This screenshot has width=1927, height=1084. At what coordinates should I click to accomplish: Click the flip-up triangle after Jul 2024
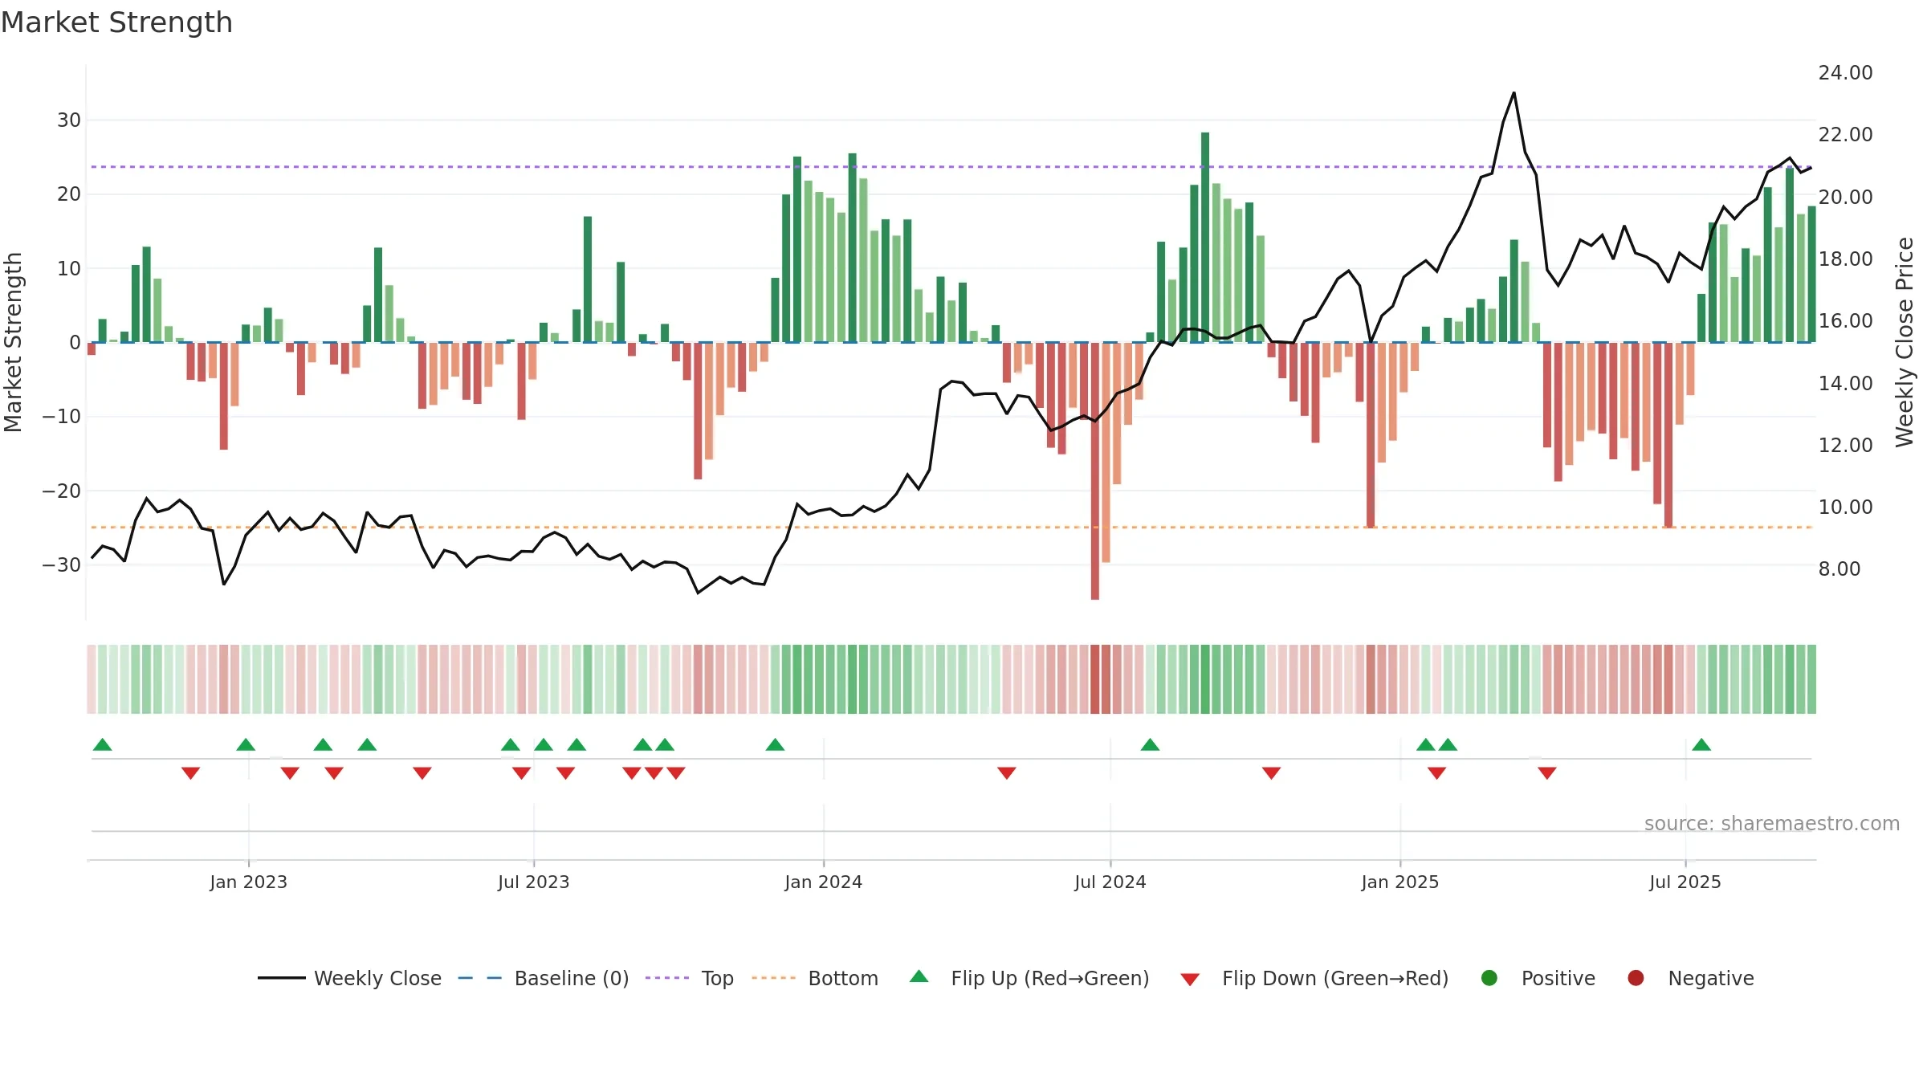[1150, 745]
